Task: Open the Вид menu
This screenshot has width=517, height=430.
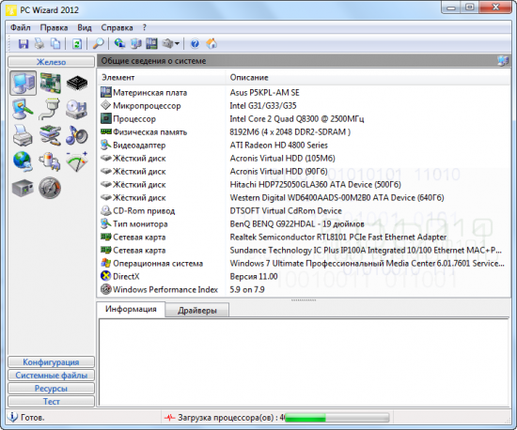Action: (85, 27)
